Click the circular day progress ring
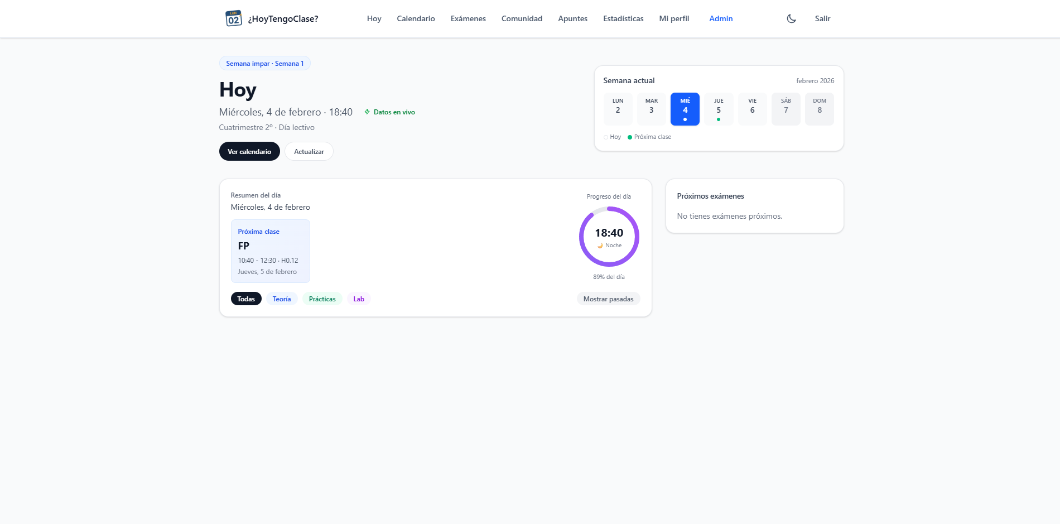The image size is (1060, 524). click(609, 212)
